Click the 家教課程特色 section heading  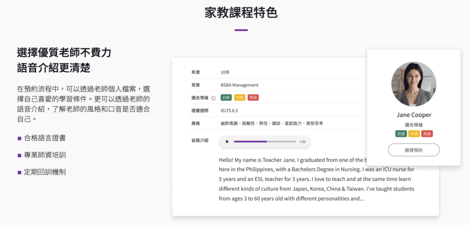(241, 13)
